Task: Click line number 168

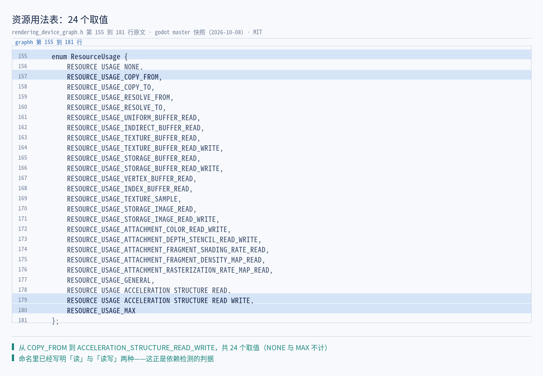Action: click(x=22, y=188)
